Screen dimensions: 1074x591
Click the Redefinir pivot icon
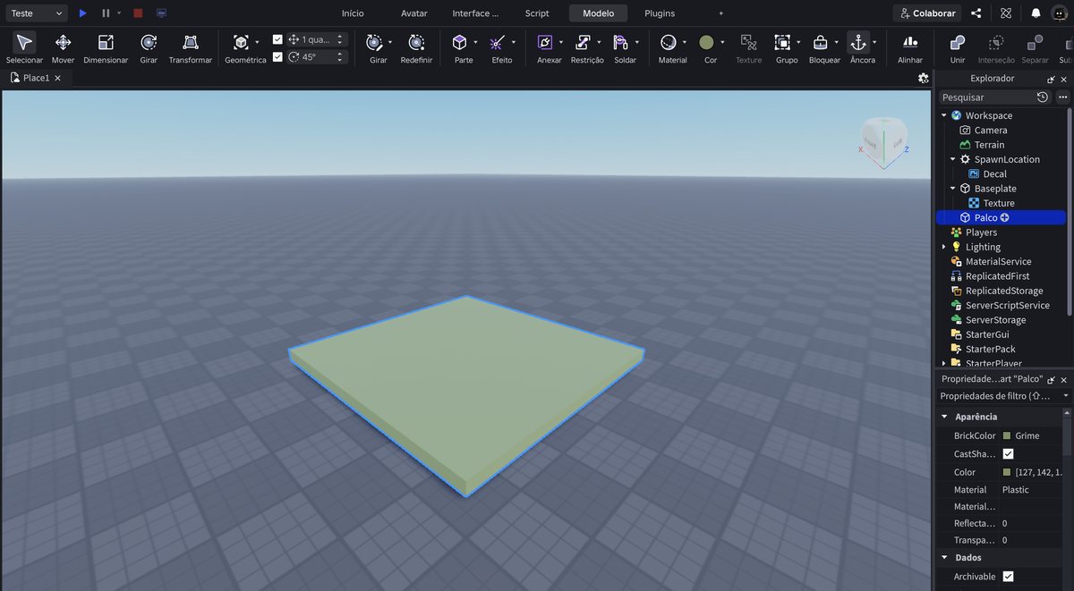[x=416, y=42]
